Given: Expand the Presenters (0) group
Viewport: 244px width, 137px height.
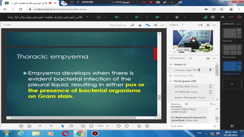Looking at the screenshot, I should point(171,76).
